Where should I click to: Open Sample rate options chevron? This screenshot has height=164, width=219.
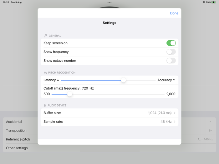175,122
